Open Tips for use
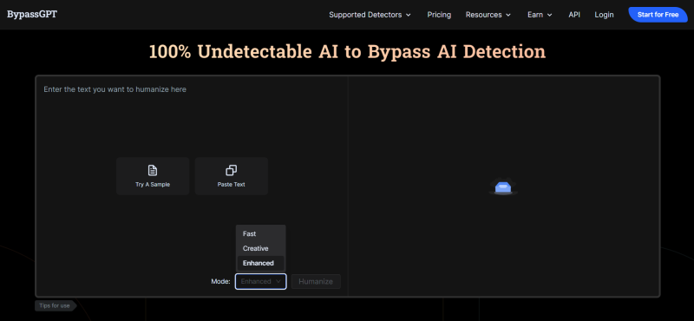 pyautogui.click(x=56, y=305)
